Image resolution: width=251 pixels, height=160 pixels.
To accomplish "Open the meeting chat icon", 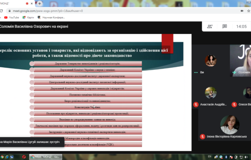I will coord(225,26).
